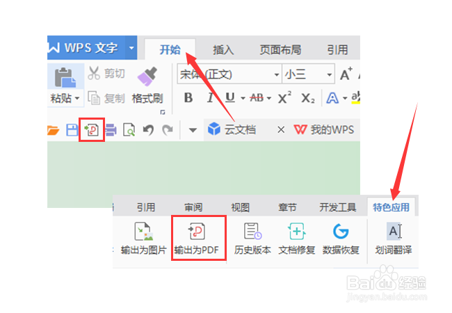452x313 pixels.
Task: Switch to the 视图 tab
Action: pyautogui.click(x=240, y=207)
